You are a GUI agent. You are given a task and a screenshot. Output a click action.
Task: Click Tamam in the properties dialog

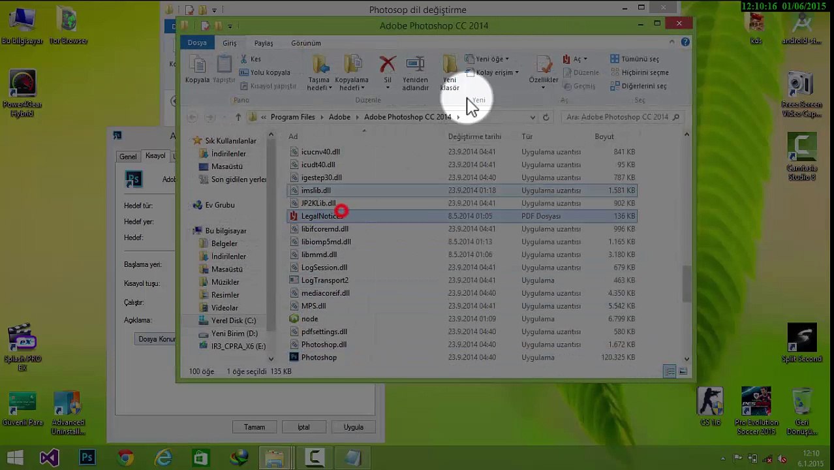pyautogui.click(x=255, y=427)
